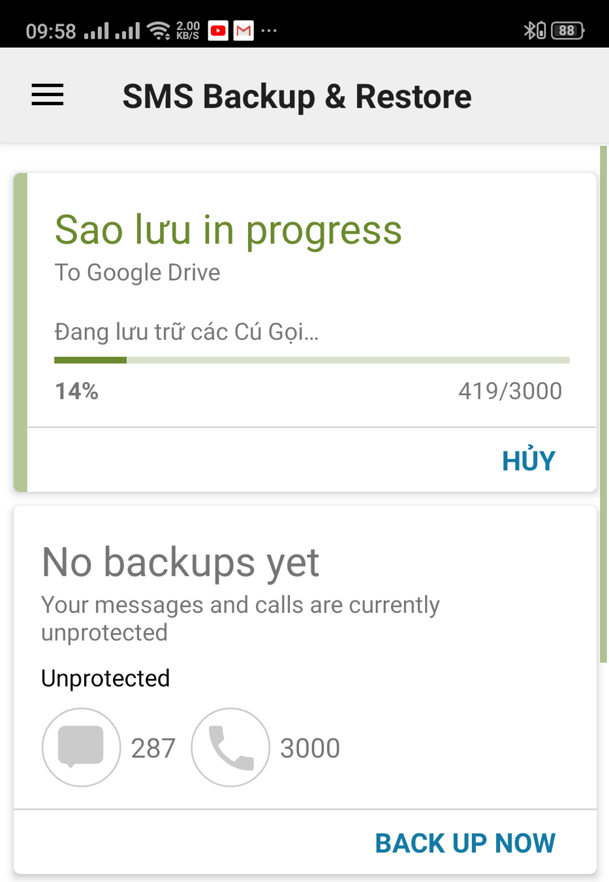Viewport: 609px width, 882px height.
Task: Tap the Gmail notification icon
Action: [x=243, y=30]
